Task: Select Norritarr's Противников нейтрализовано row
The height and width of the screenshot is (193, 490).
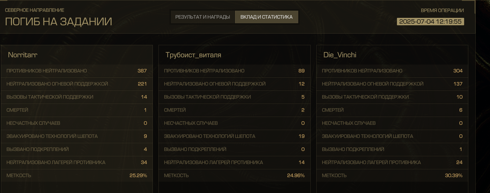Action: pos(77,71)
